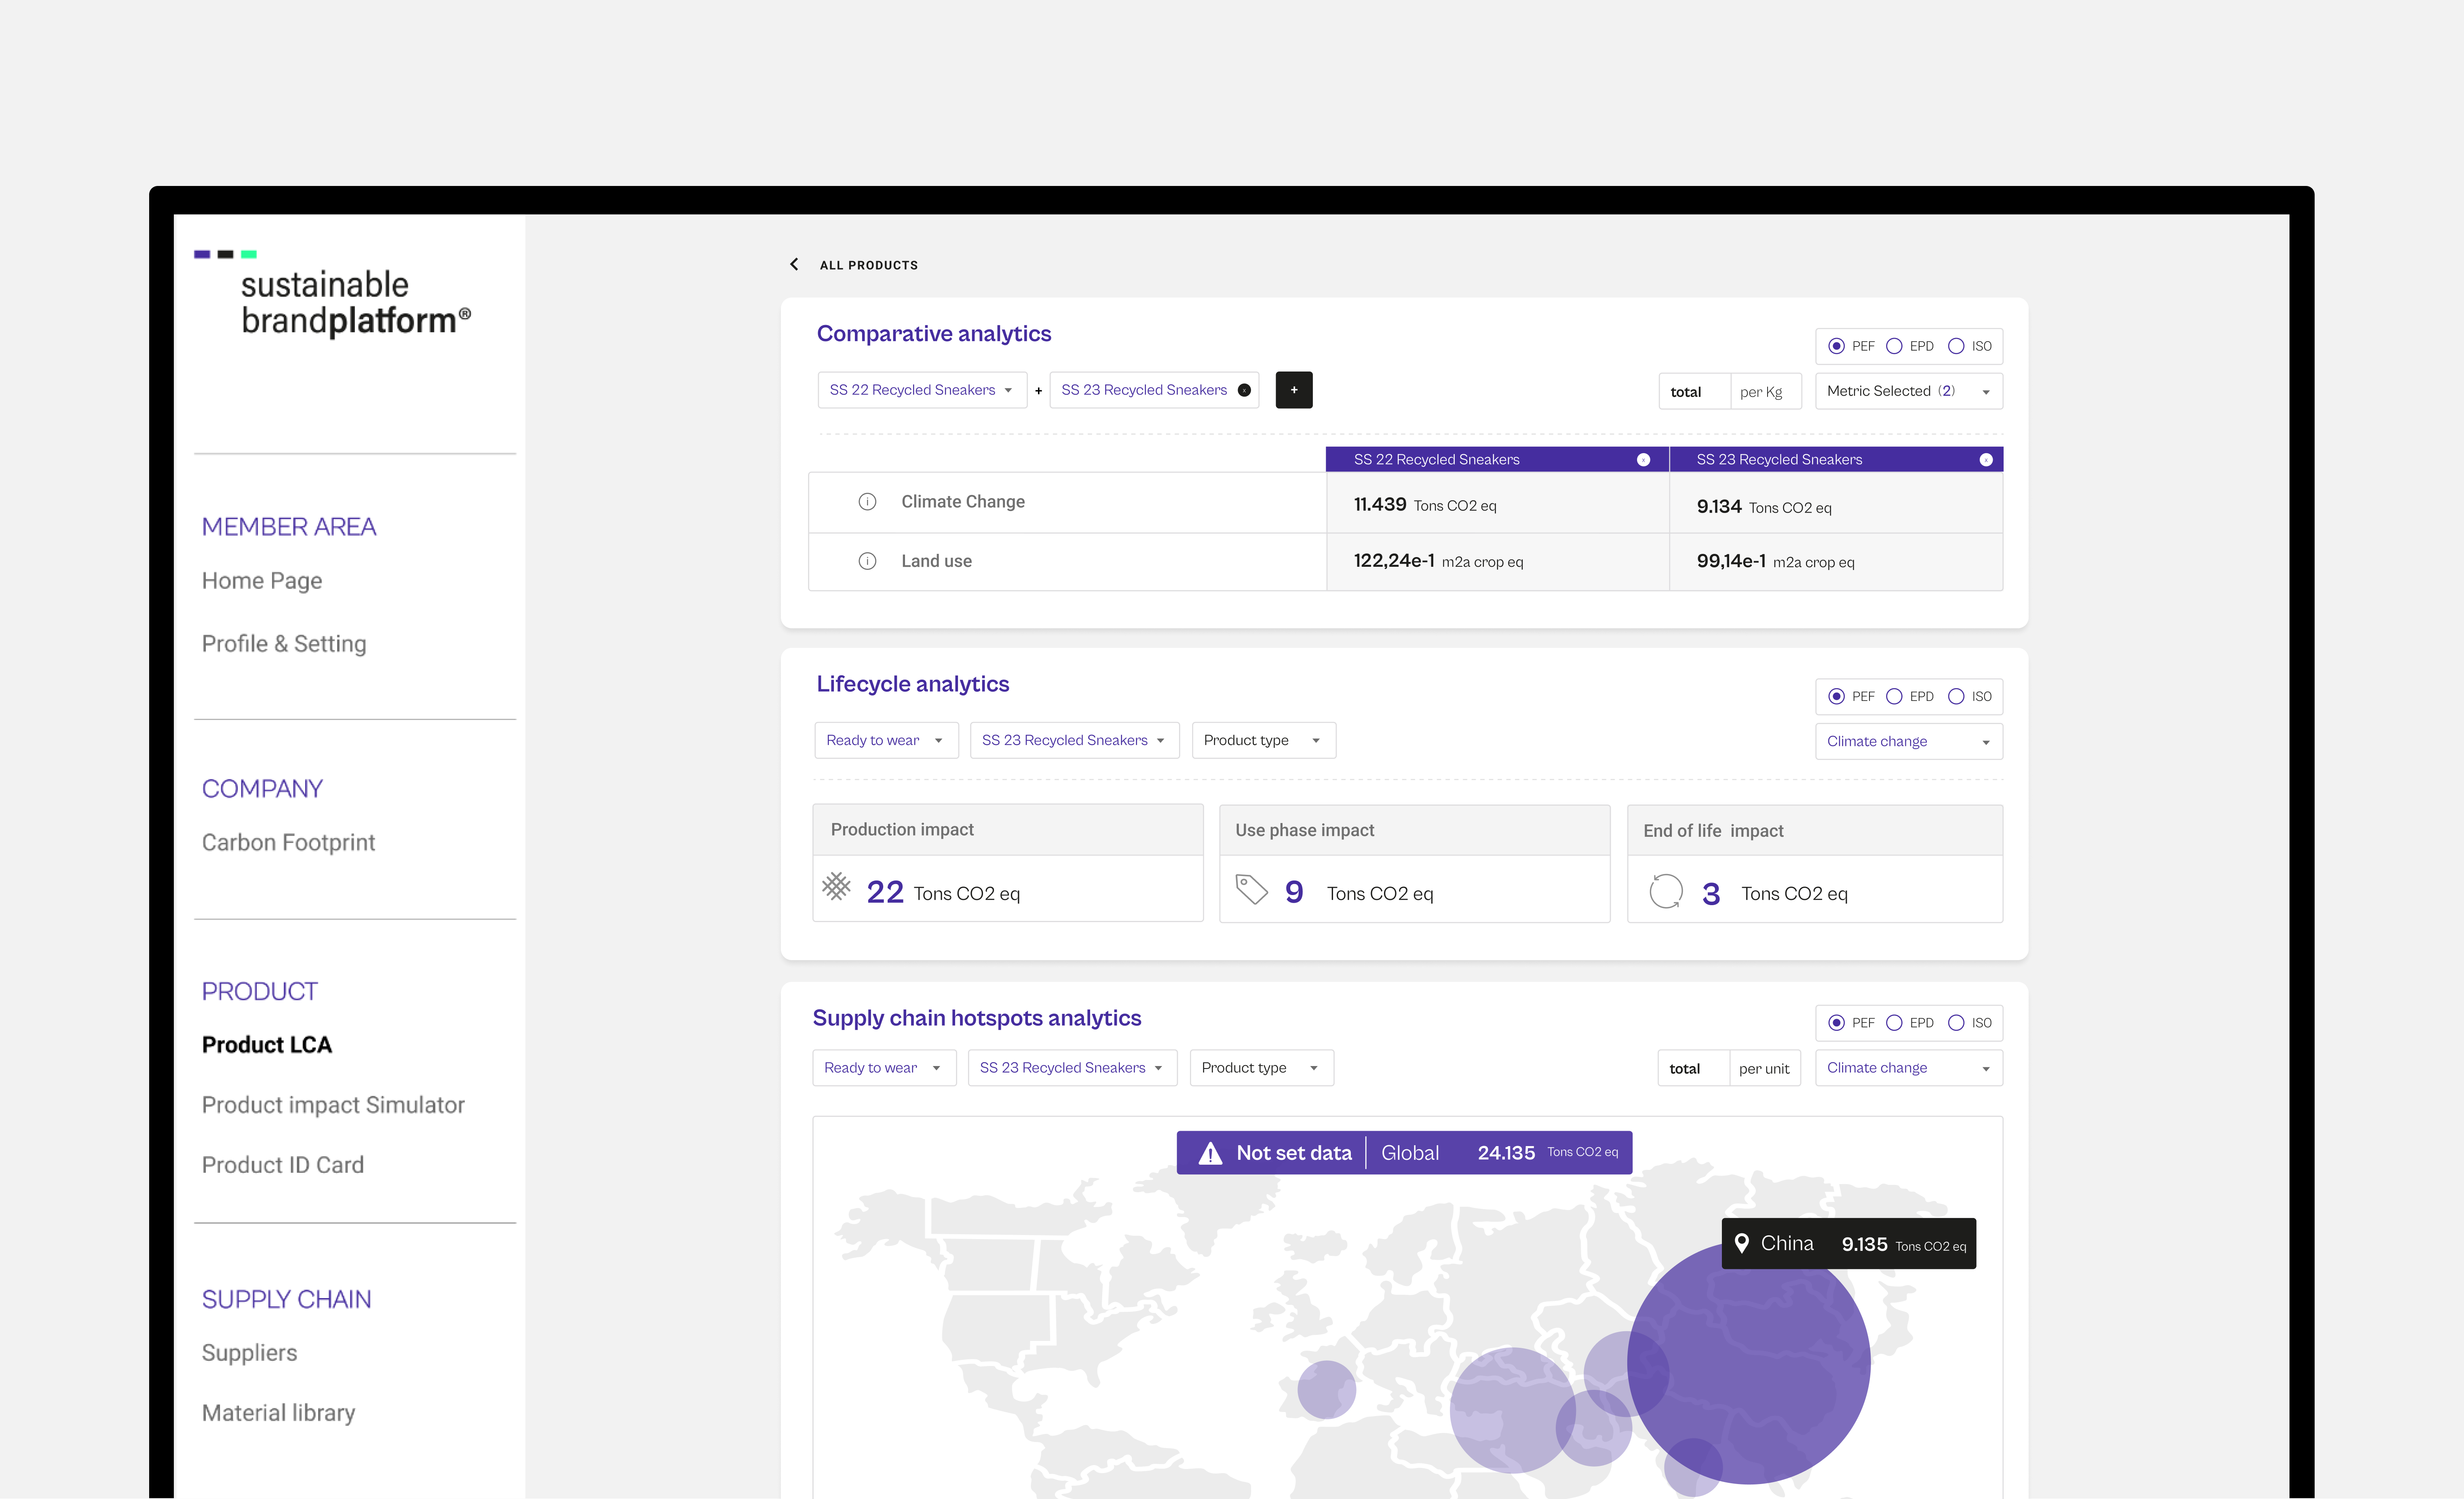The image size is (2464, 1499).
Task: Switch to per Kg in Comparative analytics
Action: point(1765,391)
